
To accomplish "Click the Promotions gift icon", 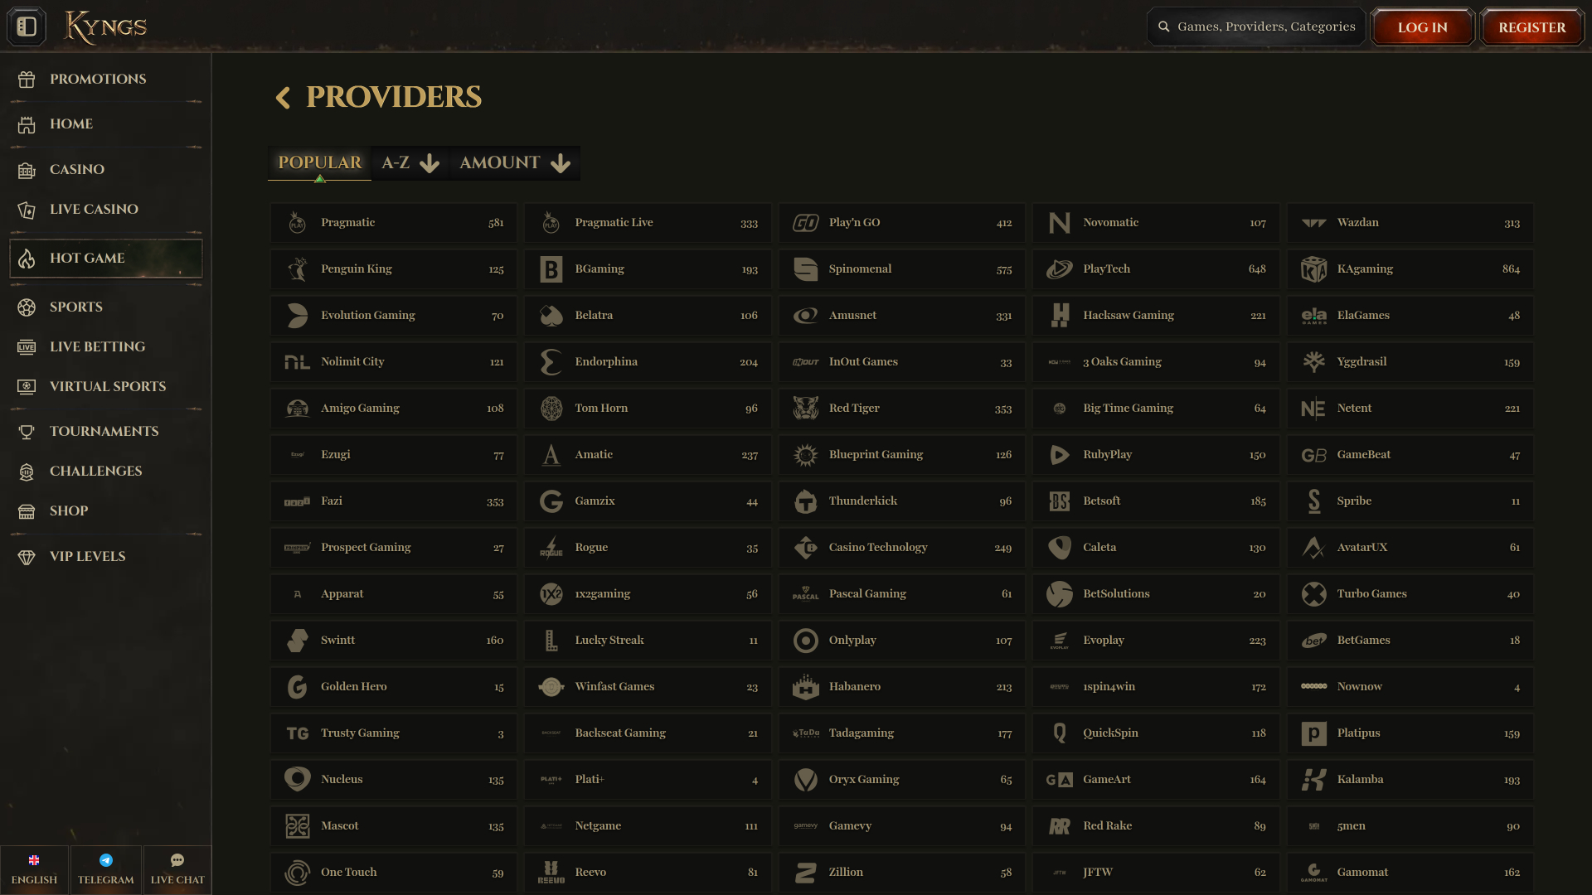I will [x=27, y=80].
